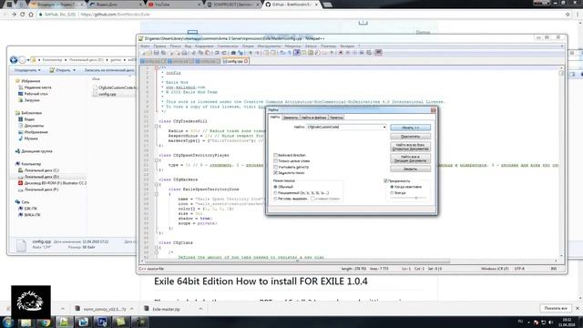Viewport: 583px width, 328px height.
Task: Switch to the Пометки tab
Action: coord(336,118)
